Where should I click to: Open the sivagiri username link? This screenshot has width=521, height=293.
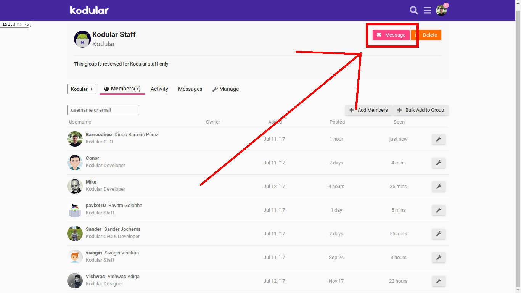point(94,253)
